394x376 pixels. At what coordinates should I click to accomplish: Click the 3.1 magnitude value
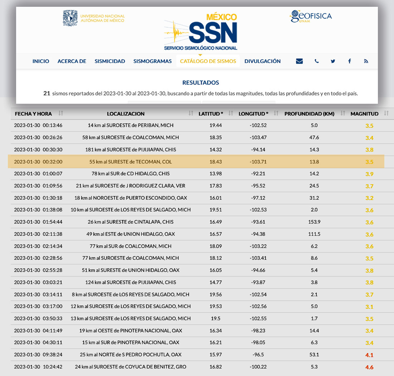369,307
